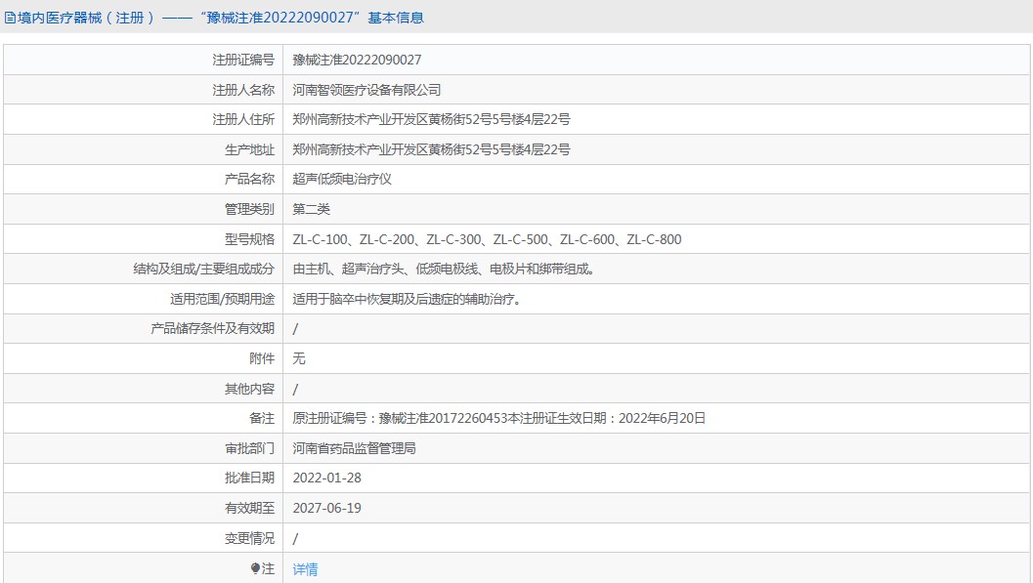Select the intended use text 适用于脑卒中恢复期…
Screen dimensions: 1033x583
click(x=408, y=300)
